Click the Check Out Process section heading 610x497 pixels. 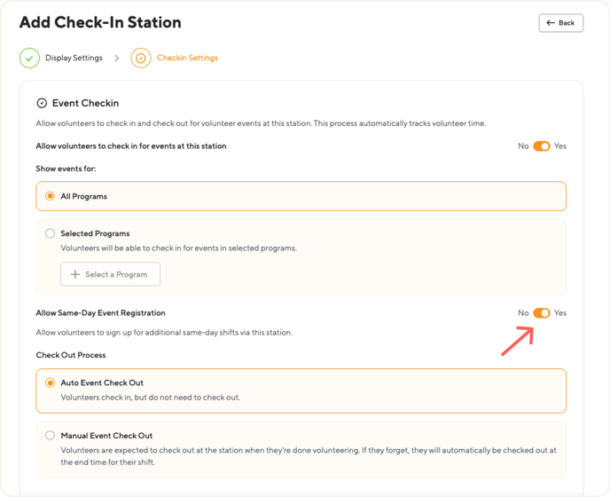pyautogui.click(x=71, y=355)
